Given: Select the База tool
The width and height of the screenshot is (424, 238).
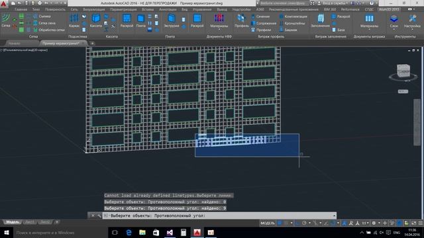Looking at the screenshot, I should pos(339,30).
